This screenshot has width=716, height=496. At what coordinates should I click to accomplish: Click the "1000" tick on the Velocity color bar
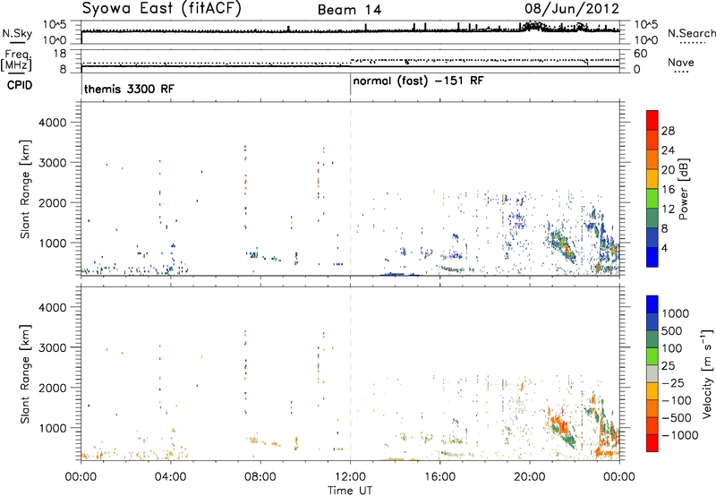(x=676, y=313)
